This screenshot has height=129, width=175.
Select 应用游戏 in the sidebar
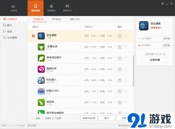(14, 19)
